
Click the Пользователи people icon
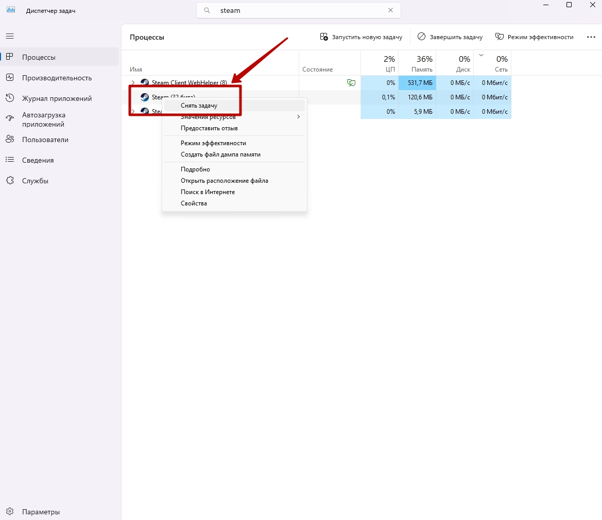(10, 140)
